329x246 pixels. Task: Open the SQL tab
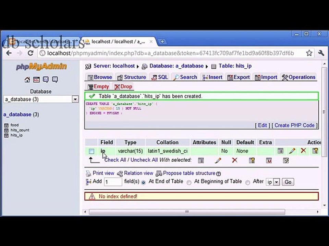click(x=160, y=77)
